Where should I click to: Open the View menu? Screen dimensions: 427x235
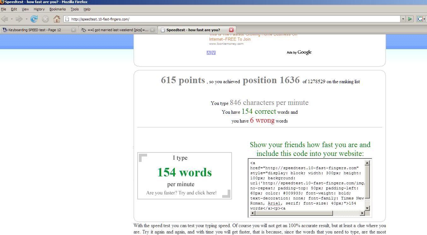click(x=25, y=9)
